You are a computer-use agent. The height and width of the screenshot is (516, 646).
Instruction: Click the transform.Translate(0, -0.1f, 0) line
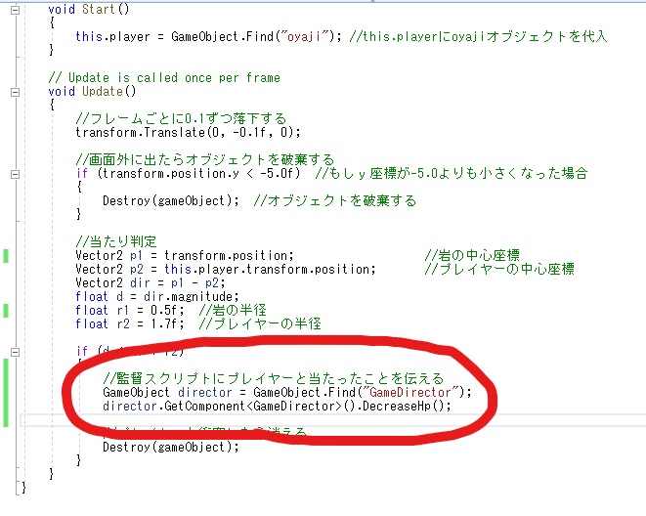[188, 133]
